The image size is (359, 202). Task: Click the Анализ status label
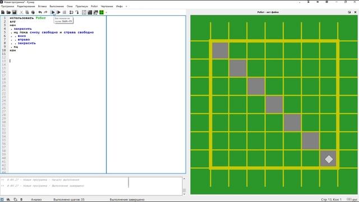36,200
